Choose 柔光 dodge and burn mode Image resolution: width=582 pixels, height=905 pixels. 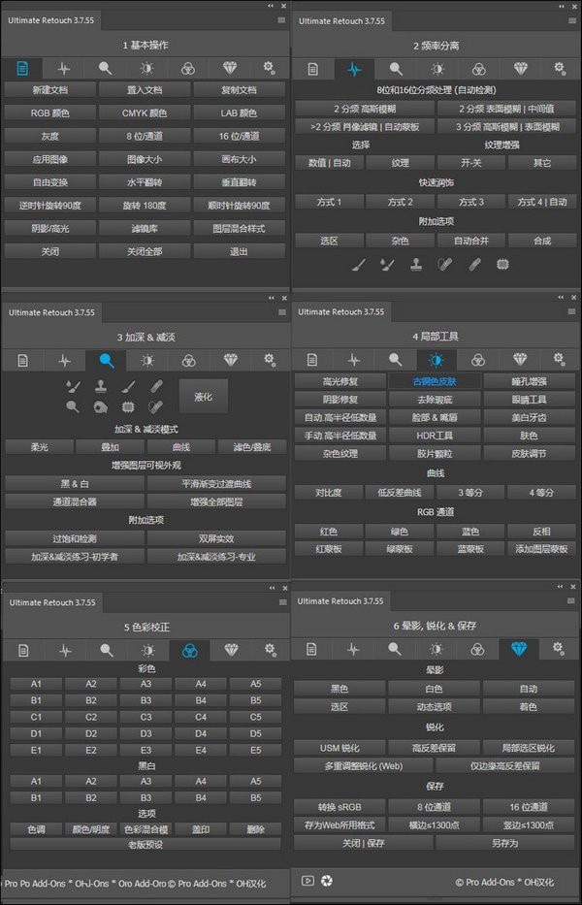pyautogui.click(x=40, y=447)
